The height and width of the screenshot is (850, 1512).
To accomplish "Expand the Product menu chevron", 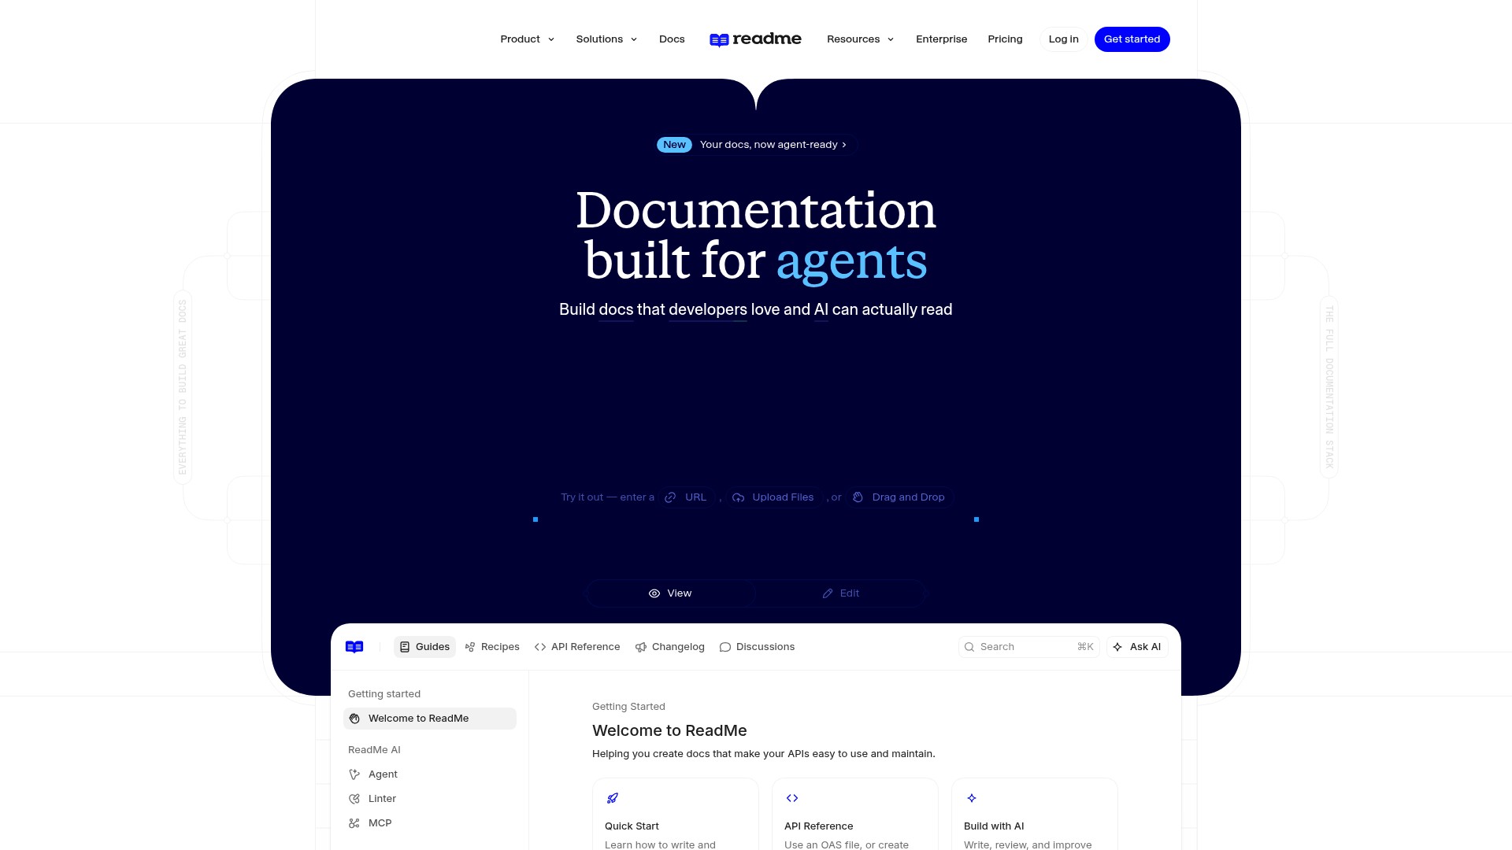I will (x=551, y=39).
